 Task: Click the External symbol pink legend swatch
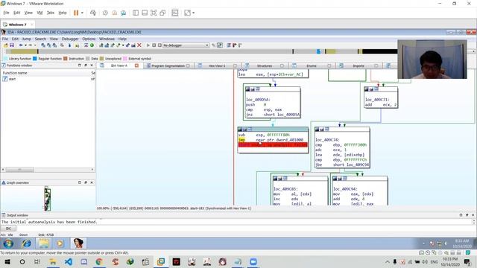(x=125, y=59)
